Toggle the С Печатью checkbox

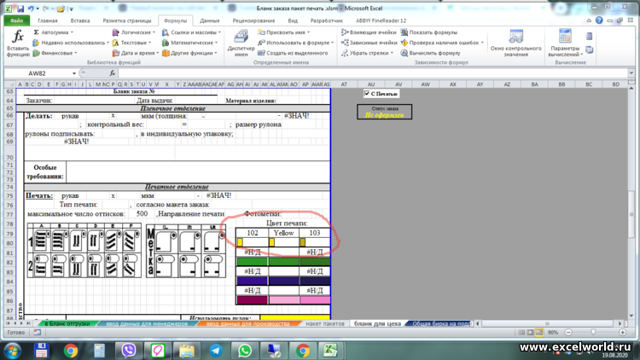point(367,94)
